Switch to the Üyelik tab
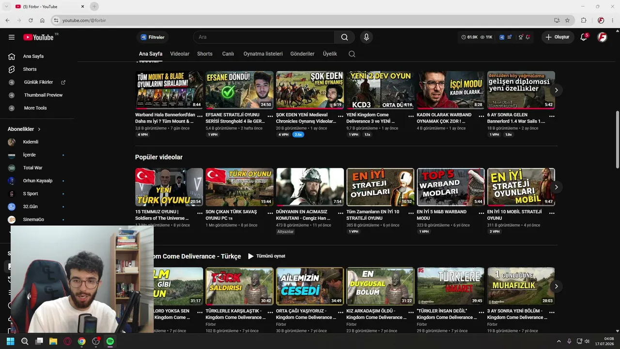The height and width of the screenshot is (349, 620). [330, 54]
